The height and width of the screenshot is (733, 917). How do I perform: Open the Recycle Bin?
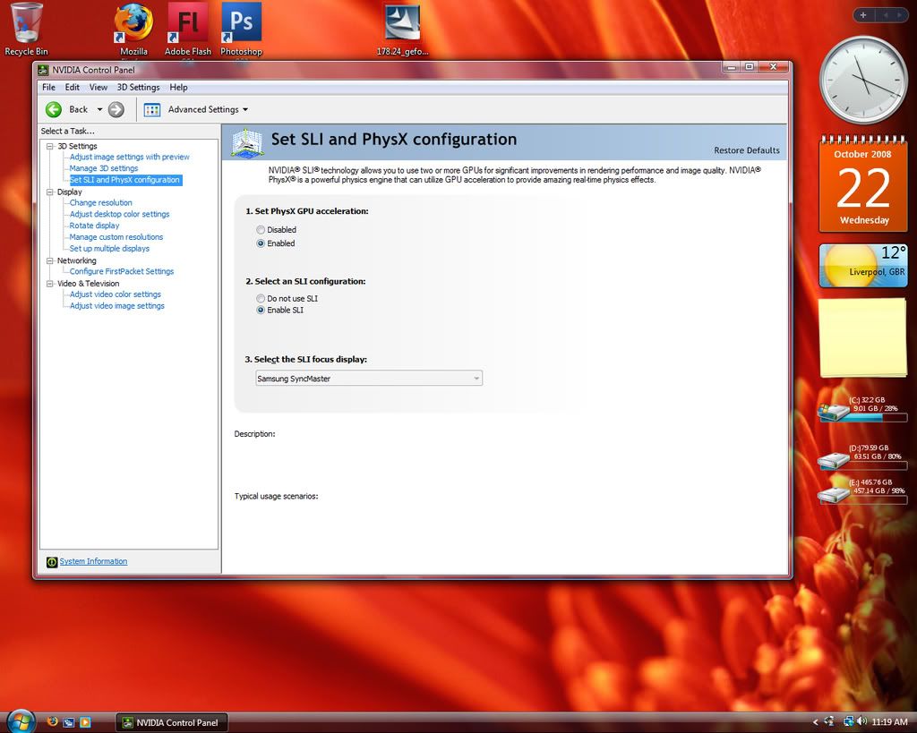tap(26, 24)
